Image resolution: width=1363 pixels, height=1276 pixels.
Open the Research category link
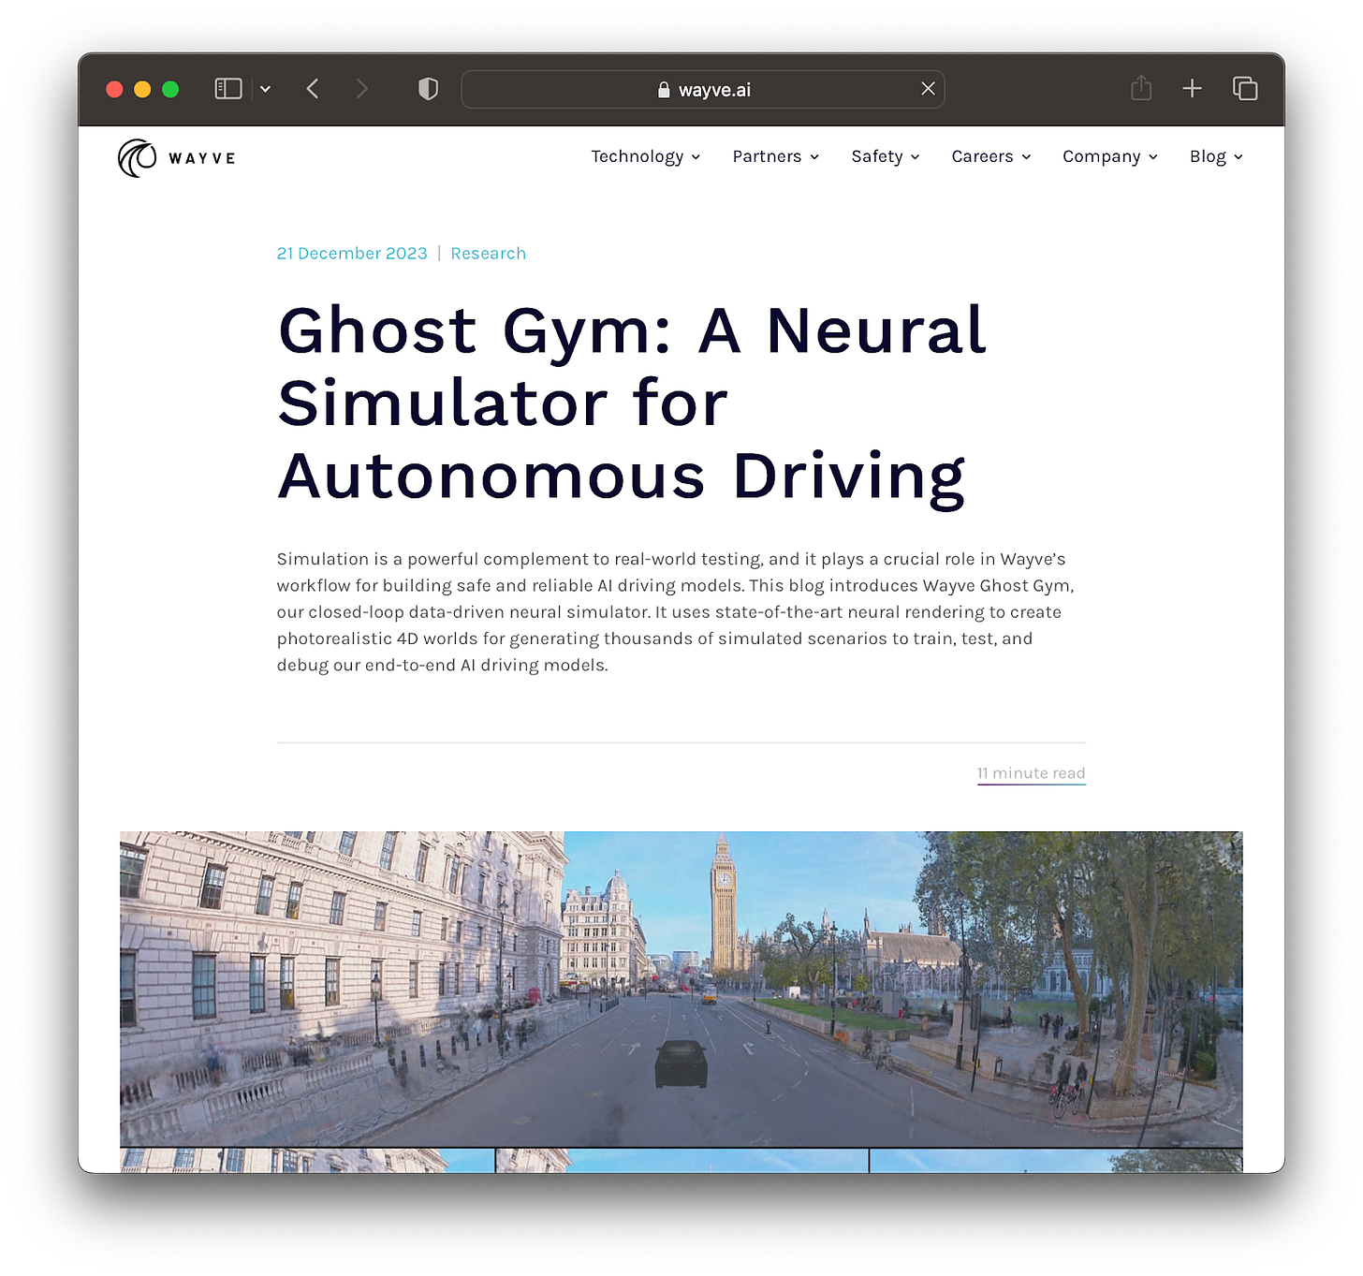pyautogui.click(x=489, y=254)
